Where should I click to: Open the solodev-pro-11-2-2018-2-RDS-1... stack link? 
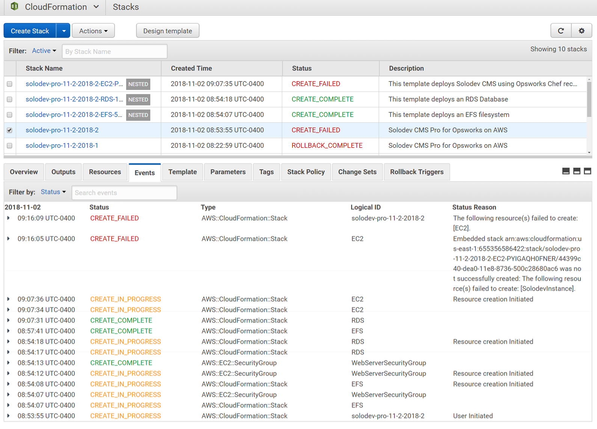pyautogui.click(x=74, y=99)
